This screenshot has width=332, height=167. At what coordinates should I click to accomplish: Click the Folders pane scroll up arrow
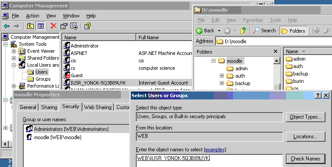276,61
